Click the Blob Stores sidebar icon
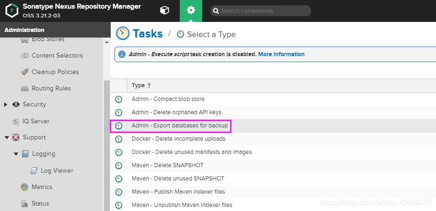The height and width of the screenshot is (211, 436). coord(25,39)
